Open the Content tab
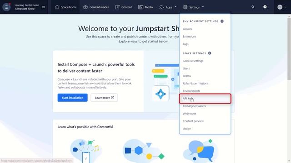Screen dimensions: 291x163 coord(123,7)
